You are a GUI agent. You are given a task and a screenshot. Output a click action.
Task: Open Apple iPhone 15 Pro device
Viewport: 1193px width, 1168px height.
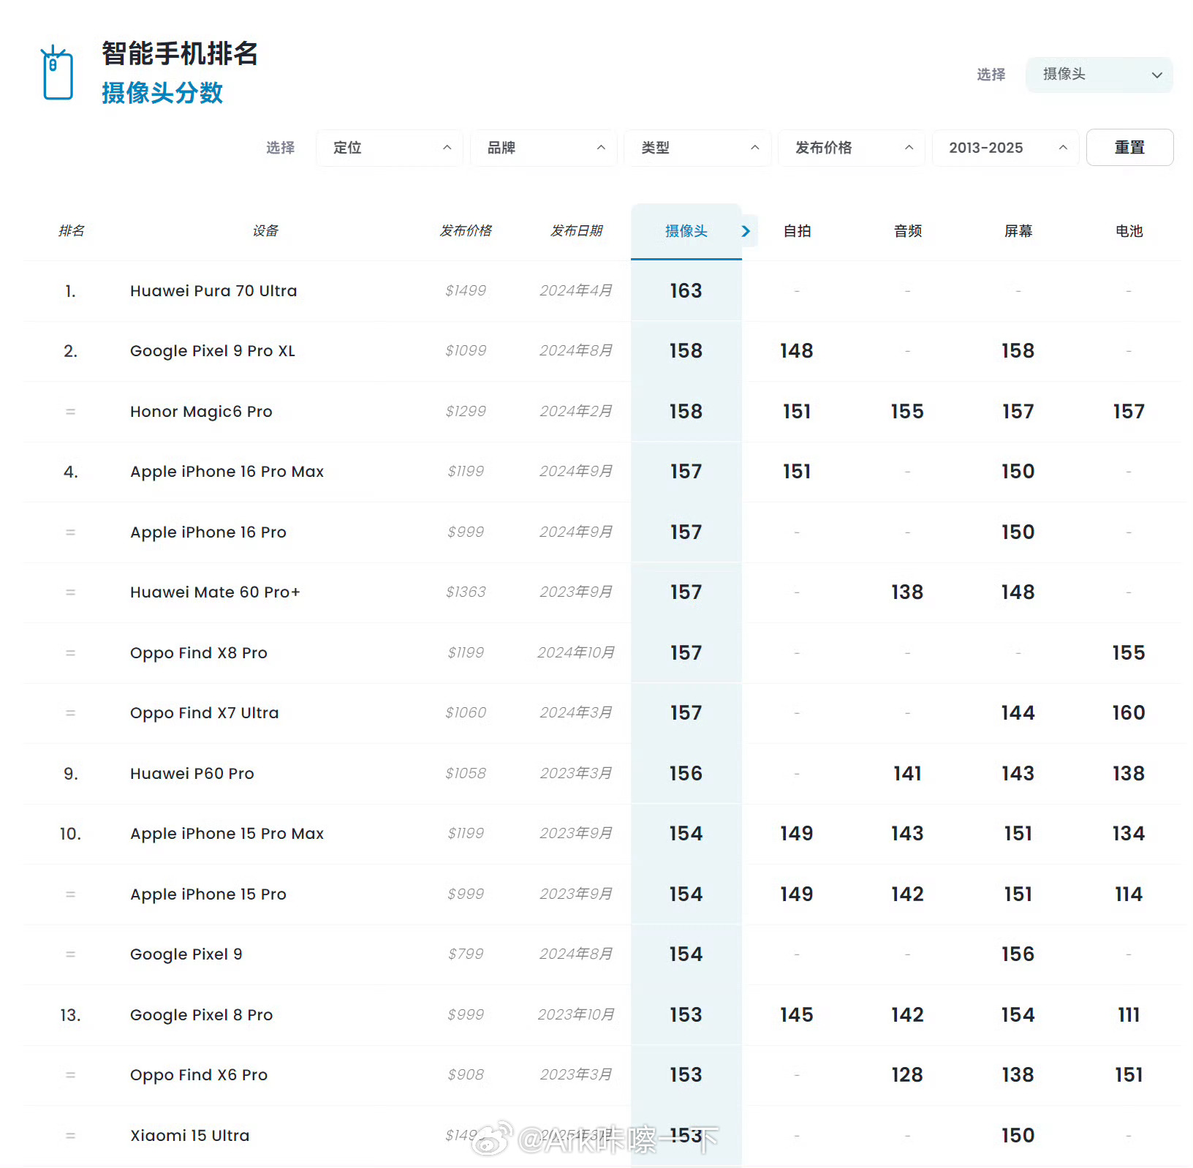pyautogui.click(x=208, y=894)
